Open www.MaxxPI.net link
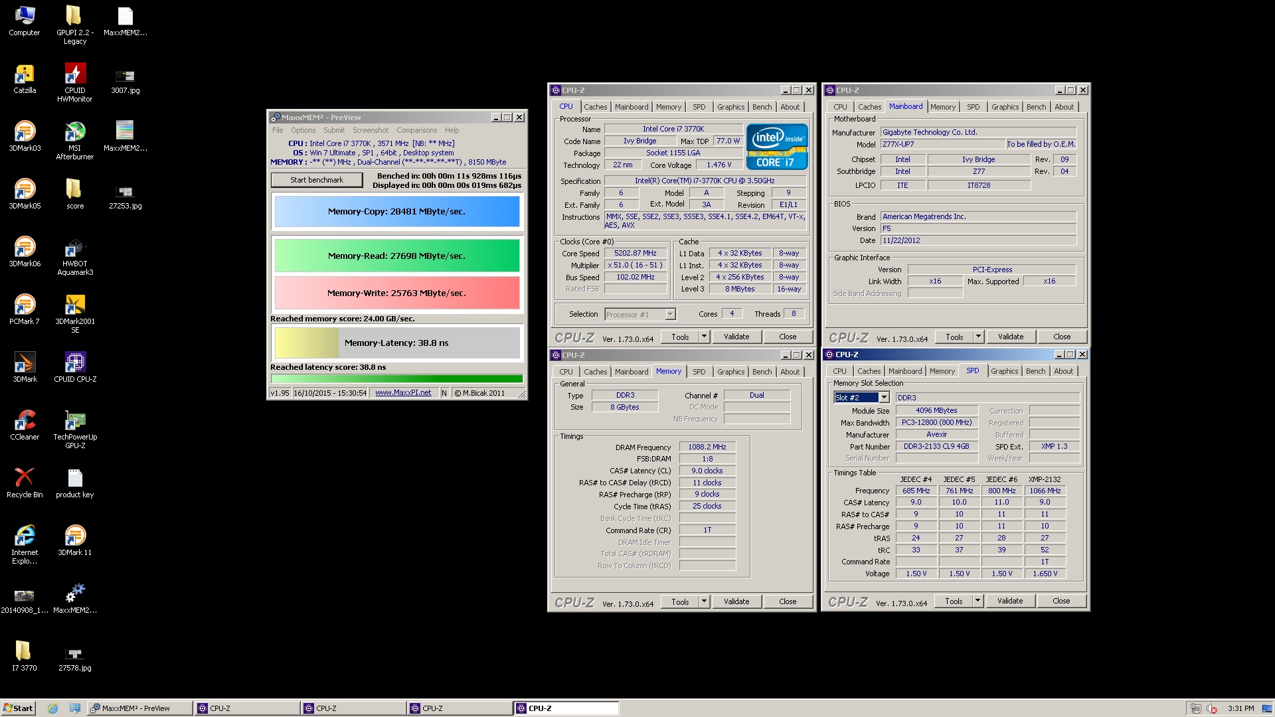1275x717 pixels. pyautogui.click(x=403, y=393)
